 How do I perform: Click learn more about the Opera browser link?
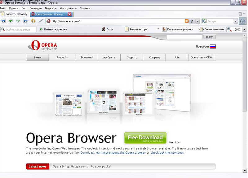(x=121, y=153)
